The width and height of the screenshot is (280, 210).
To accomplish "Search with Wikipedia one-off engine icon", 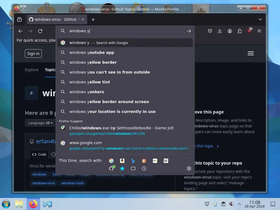I will [166, 161].
